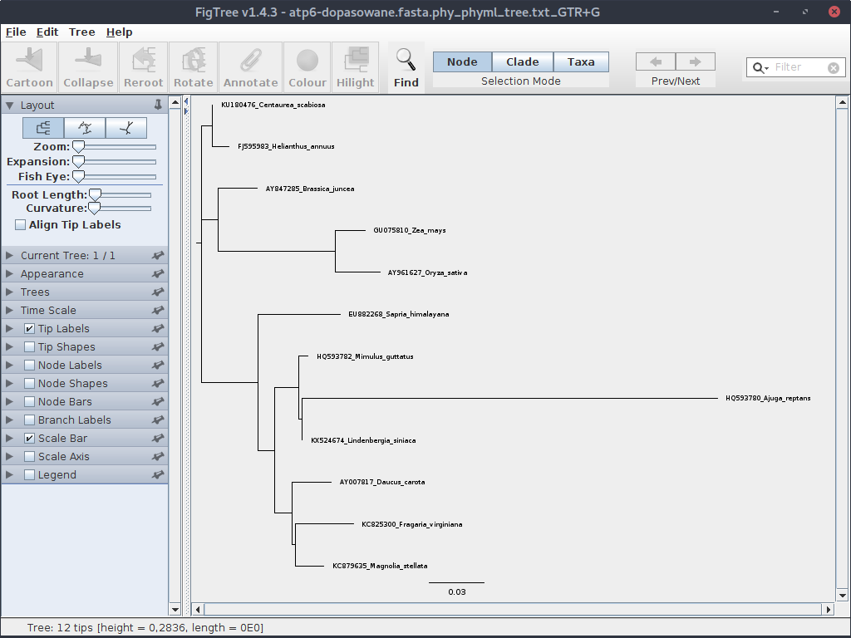Collapse the Layout section
Image resolution: width=851 pixels, height=638 pixels.
tap(10, 106)
